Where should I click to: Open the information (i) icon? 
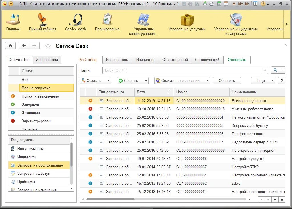pyautogui.click(x=263, y=3)
